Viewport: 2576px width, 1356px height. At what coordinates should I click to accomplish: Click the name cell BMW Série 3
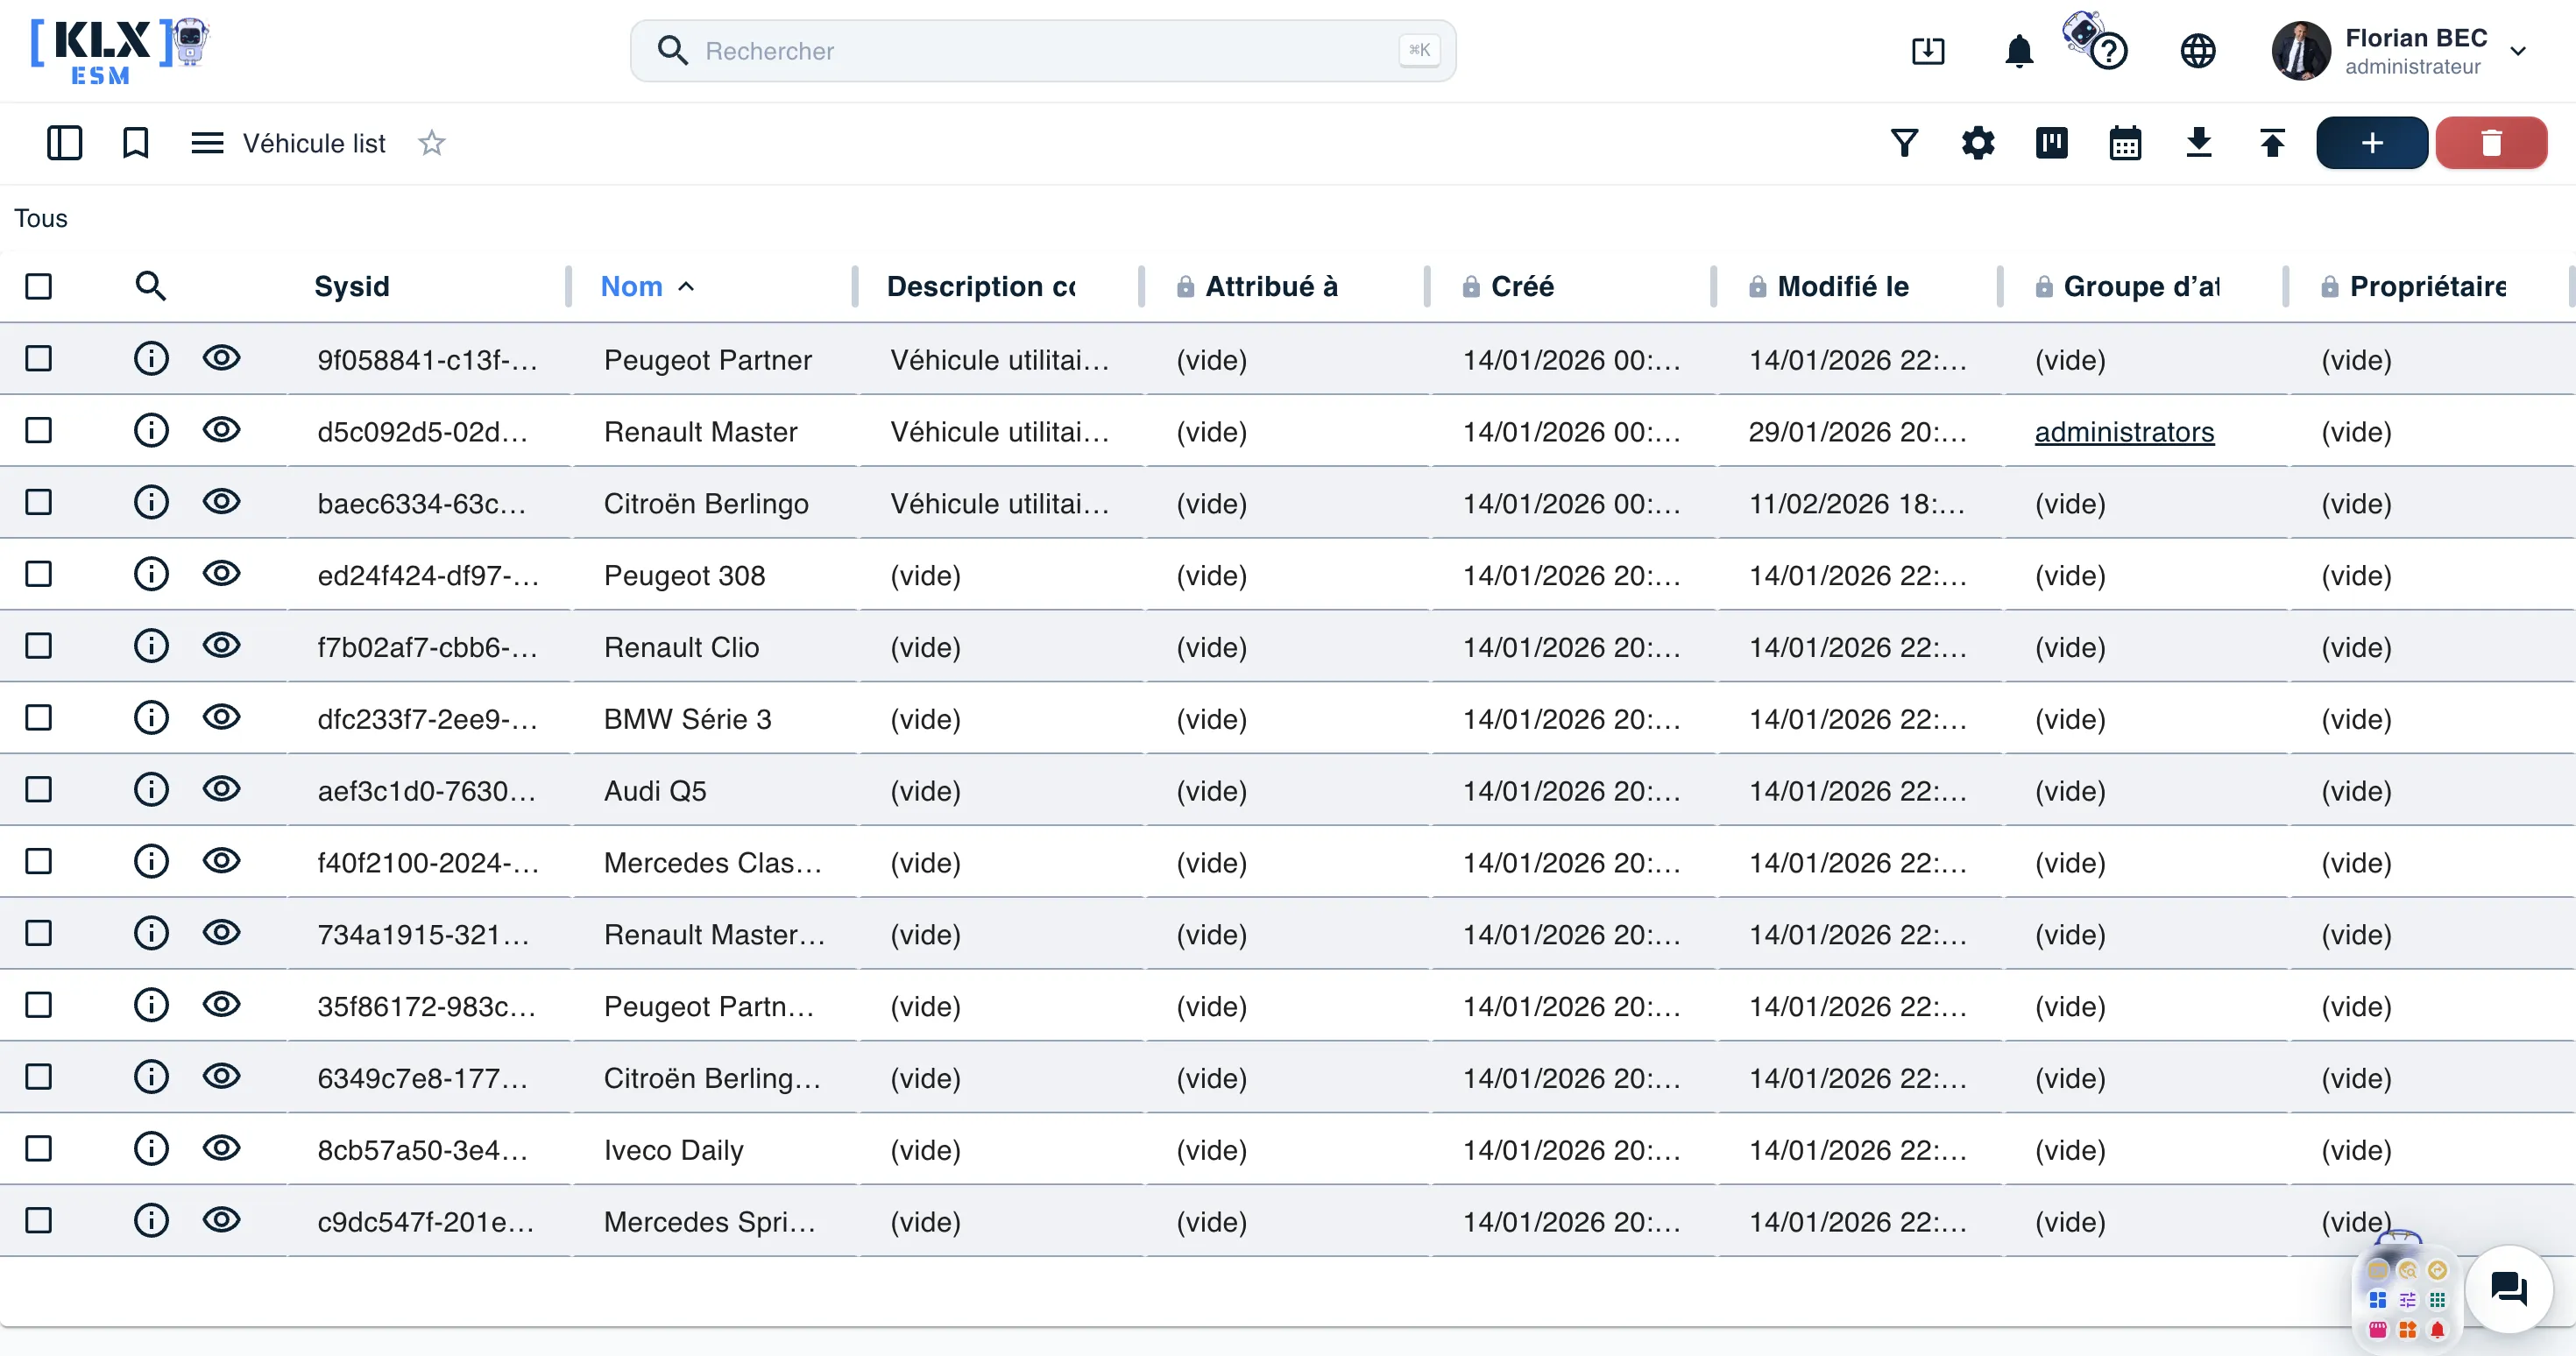688,719
